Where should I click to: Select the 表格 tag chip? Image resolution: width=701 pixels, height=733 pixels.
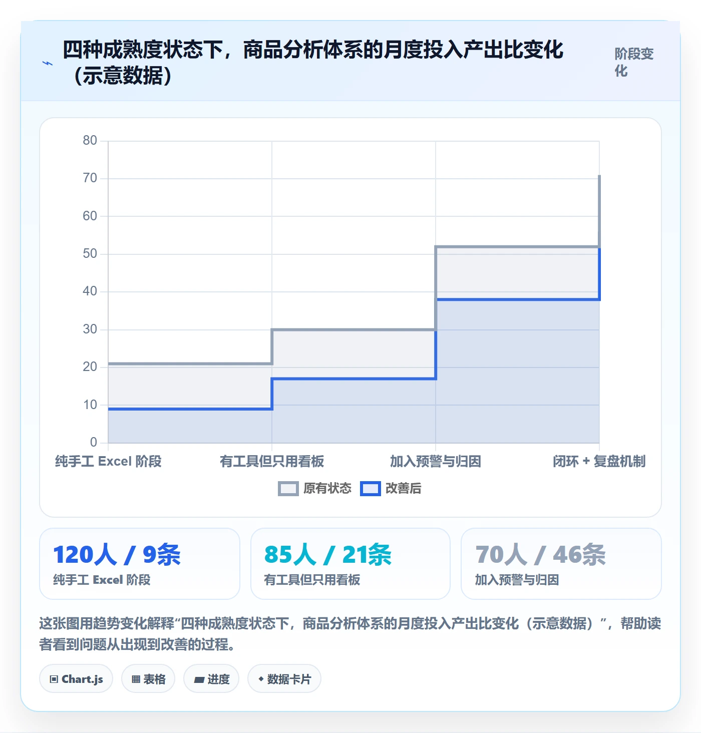pos(148,679)
